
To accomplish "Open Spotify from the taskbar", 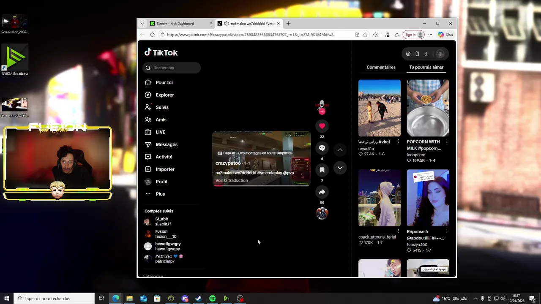I will coord(212,299).
